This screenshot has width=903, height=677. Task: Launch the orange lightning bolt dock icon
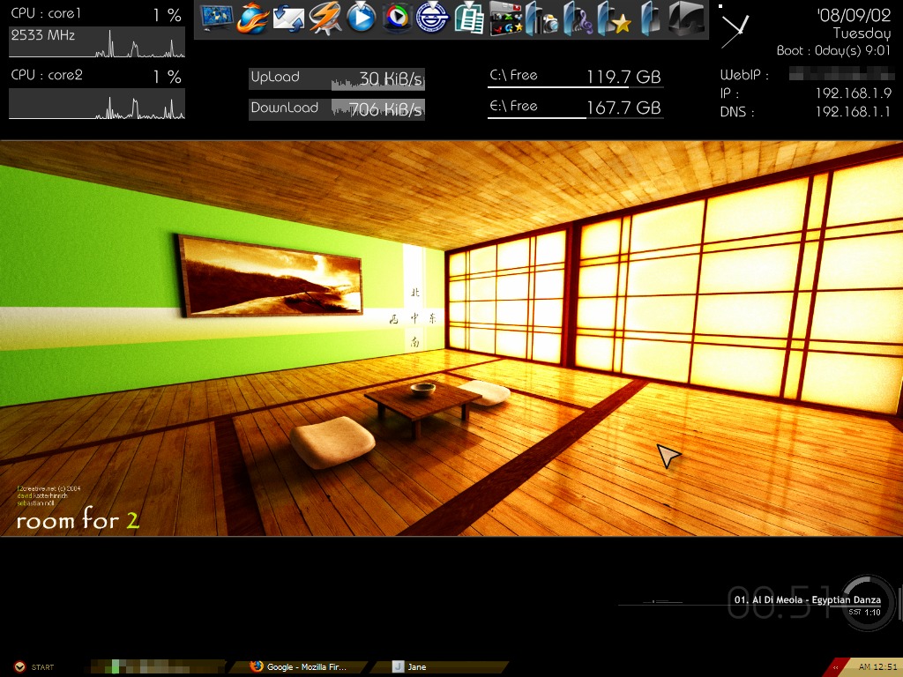coord(325,18)
